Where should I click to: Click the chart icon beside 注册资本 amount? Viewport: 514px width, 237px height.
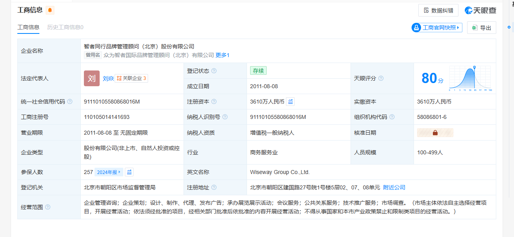290,102
